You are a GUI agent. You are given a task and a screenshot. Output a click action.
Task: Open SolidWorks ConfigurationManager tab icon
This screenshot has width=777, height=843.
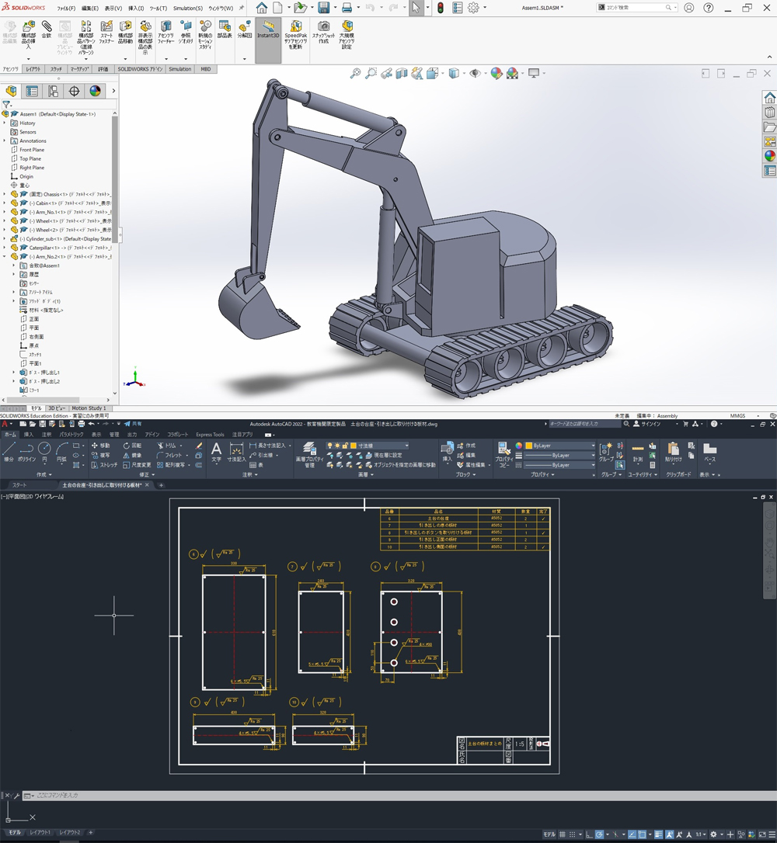[53, 91]
